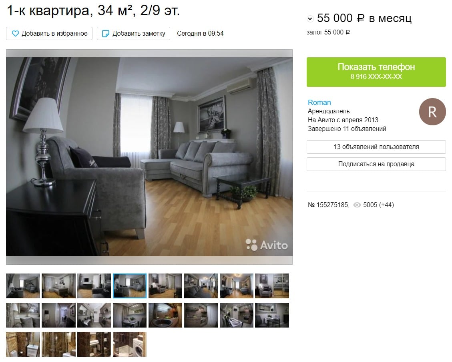Image resolution: width=452 pixels, height=362 pixels.
Task: Open the last thumbnail in first row
Action: (x=272, y=286)
